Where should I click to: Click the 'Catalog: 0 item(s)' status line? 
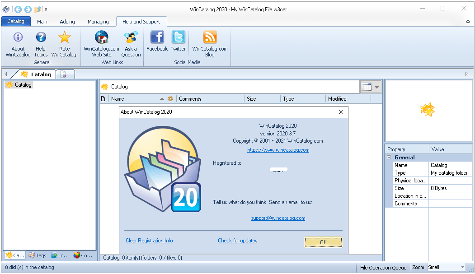pos(142,258)
